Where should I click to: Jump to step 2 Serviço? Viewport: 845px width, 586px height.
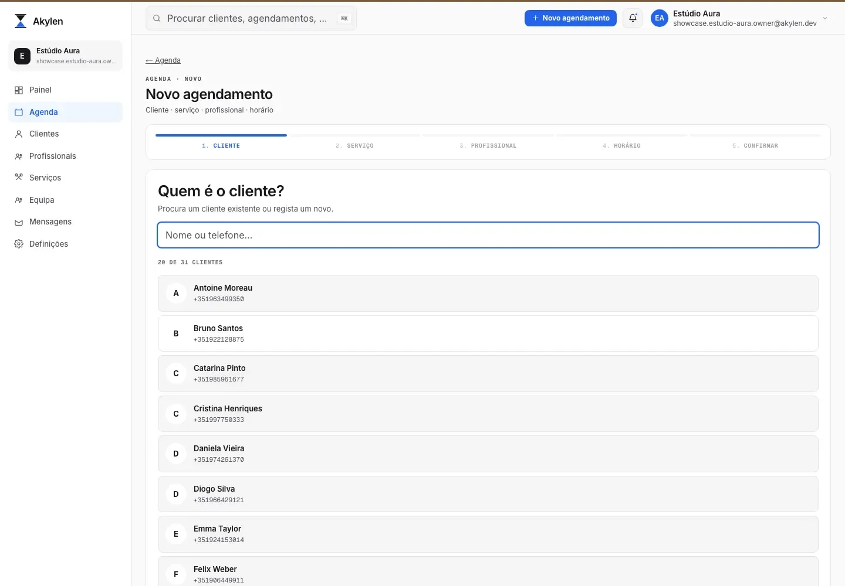pos(355,142)
